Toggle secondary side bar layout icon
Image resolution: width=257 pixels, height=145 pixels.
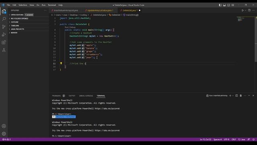(228, 5)
